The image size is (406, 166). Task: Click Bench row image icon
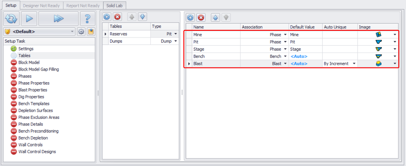click(379, 56)
